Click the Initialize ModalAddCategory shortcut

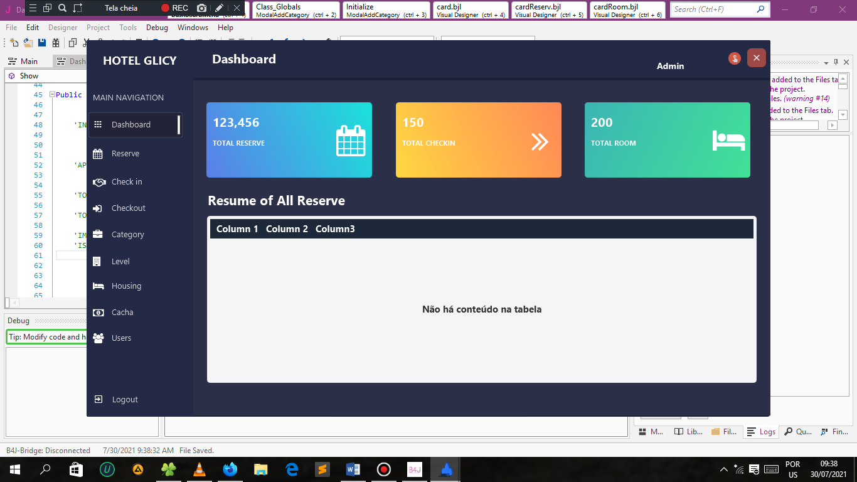pyautogui.click(x=386, y=10)
